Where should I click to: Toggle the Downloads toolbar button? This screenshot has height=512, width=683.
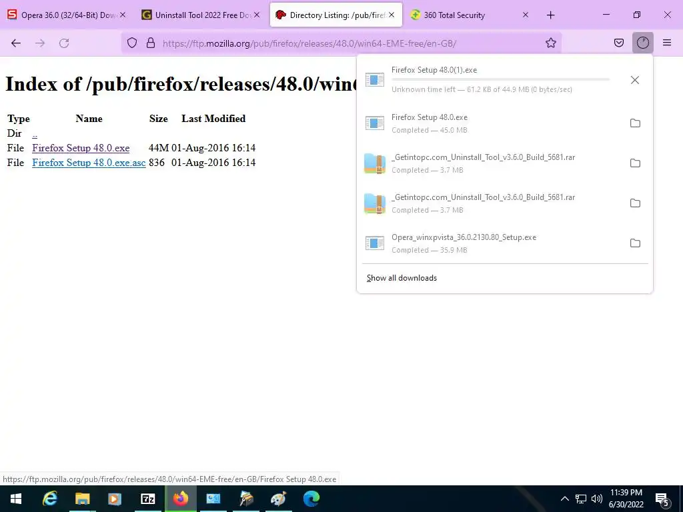click(x=642, y=43)
